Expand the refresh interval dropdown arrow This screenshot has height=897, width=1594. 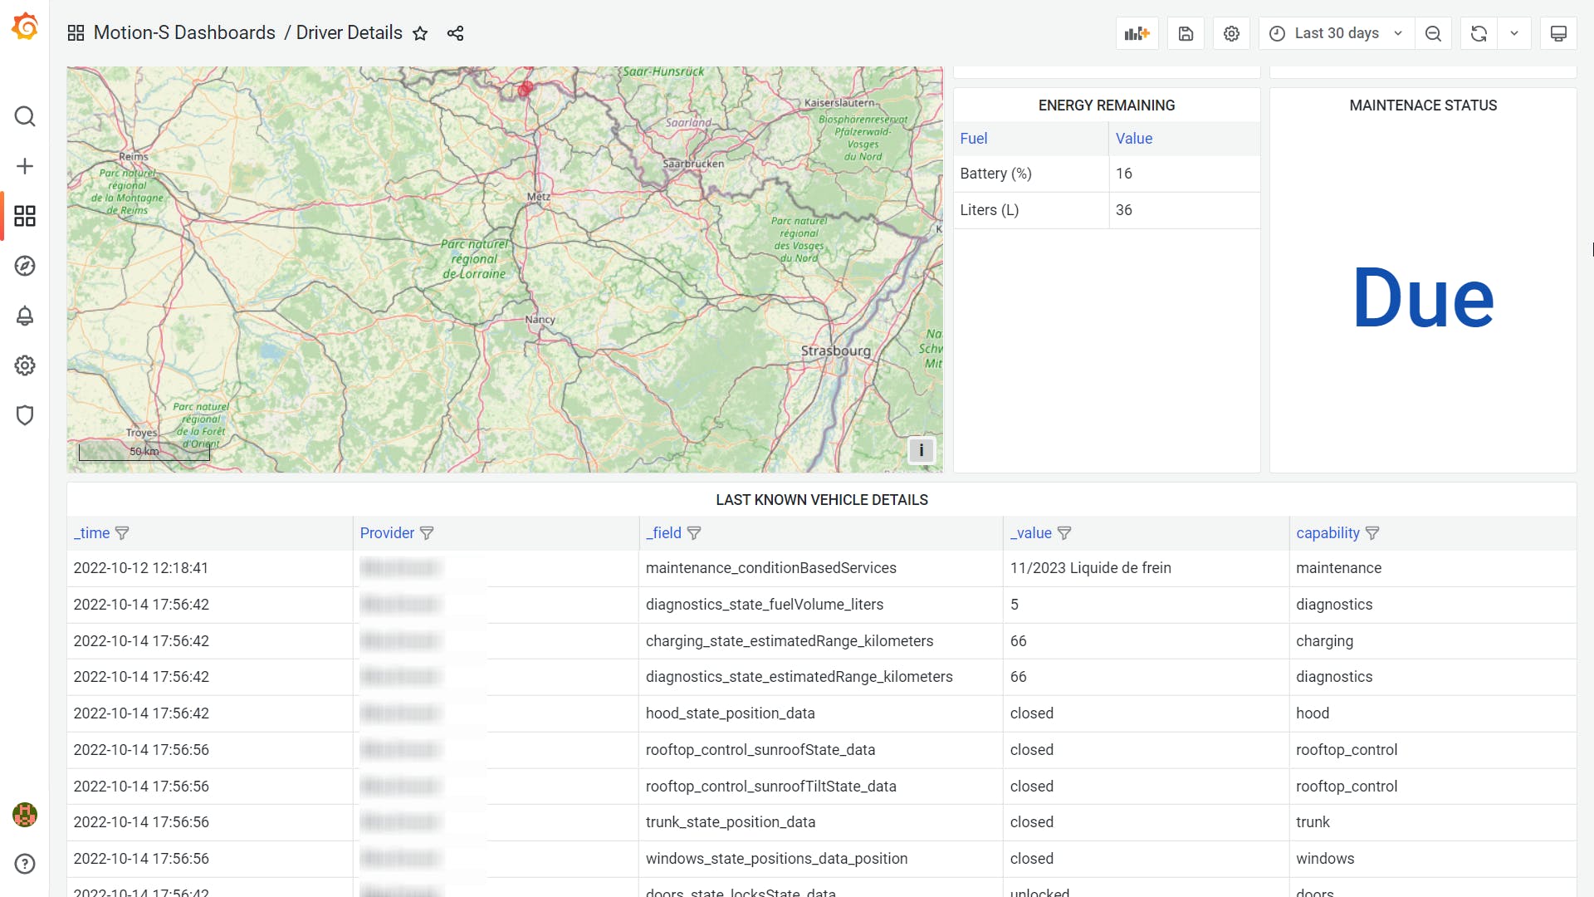coord(1514,33)
